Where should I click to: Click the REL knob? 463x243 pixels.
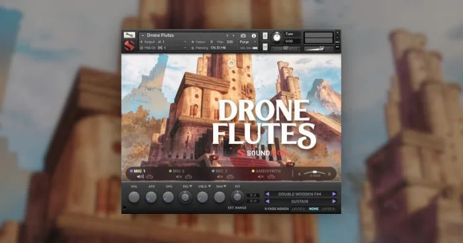tap(185, 197)
